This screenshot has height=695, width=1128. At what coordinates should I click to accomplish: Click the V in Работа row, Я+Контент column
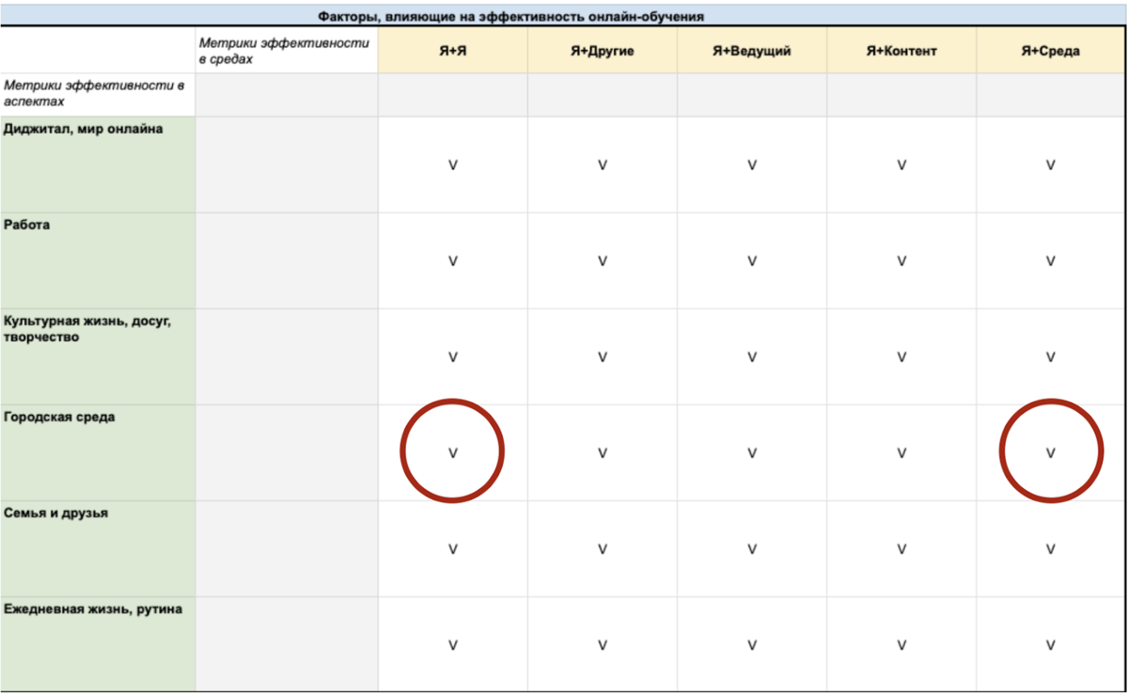pyautogui.click(x=901, y=261)
